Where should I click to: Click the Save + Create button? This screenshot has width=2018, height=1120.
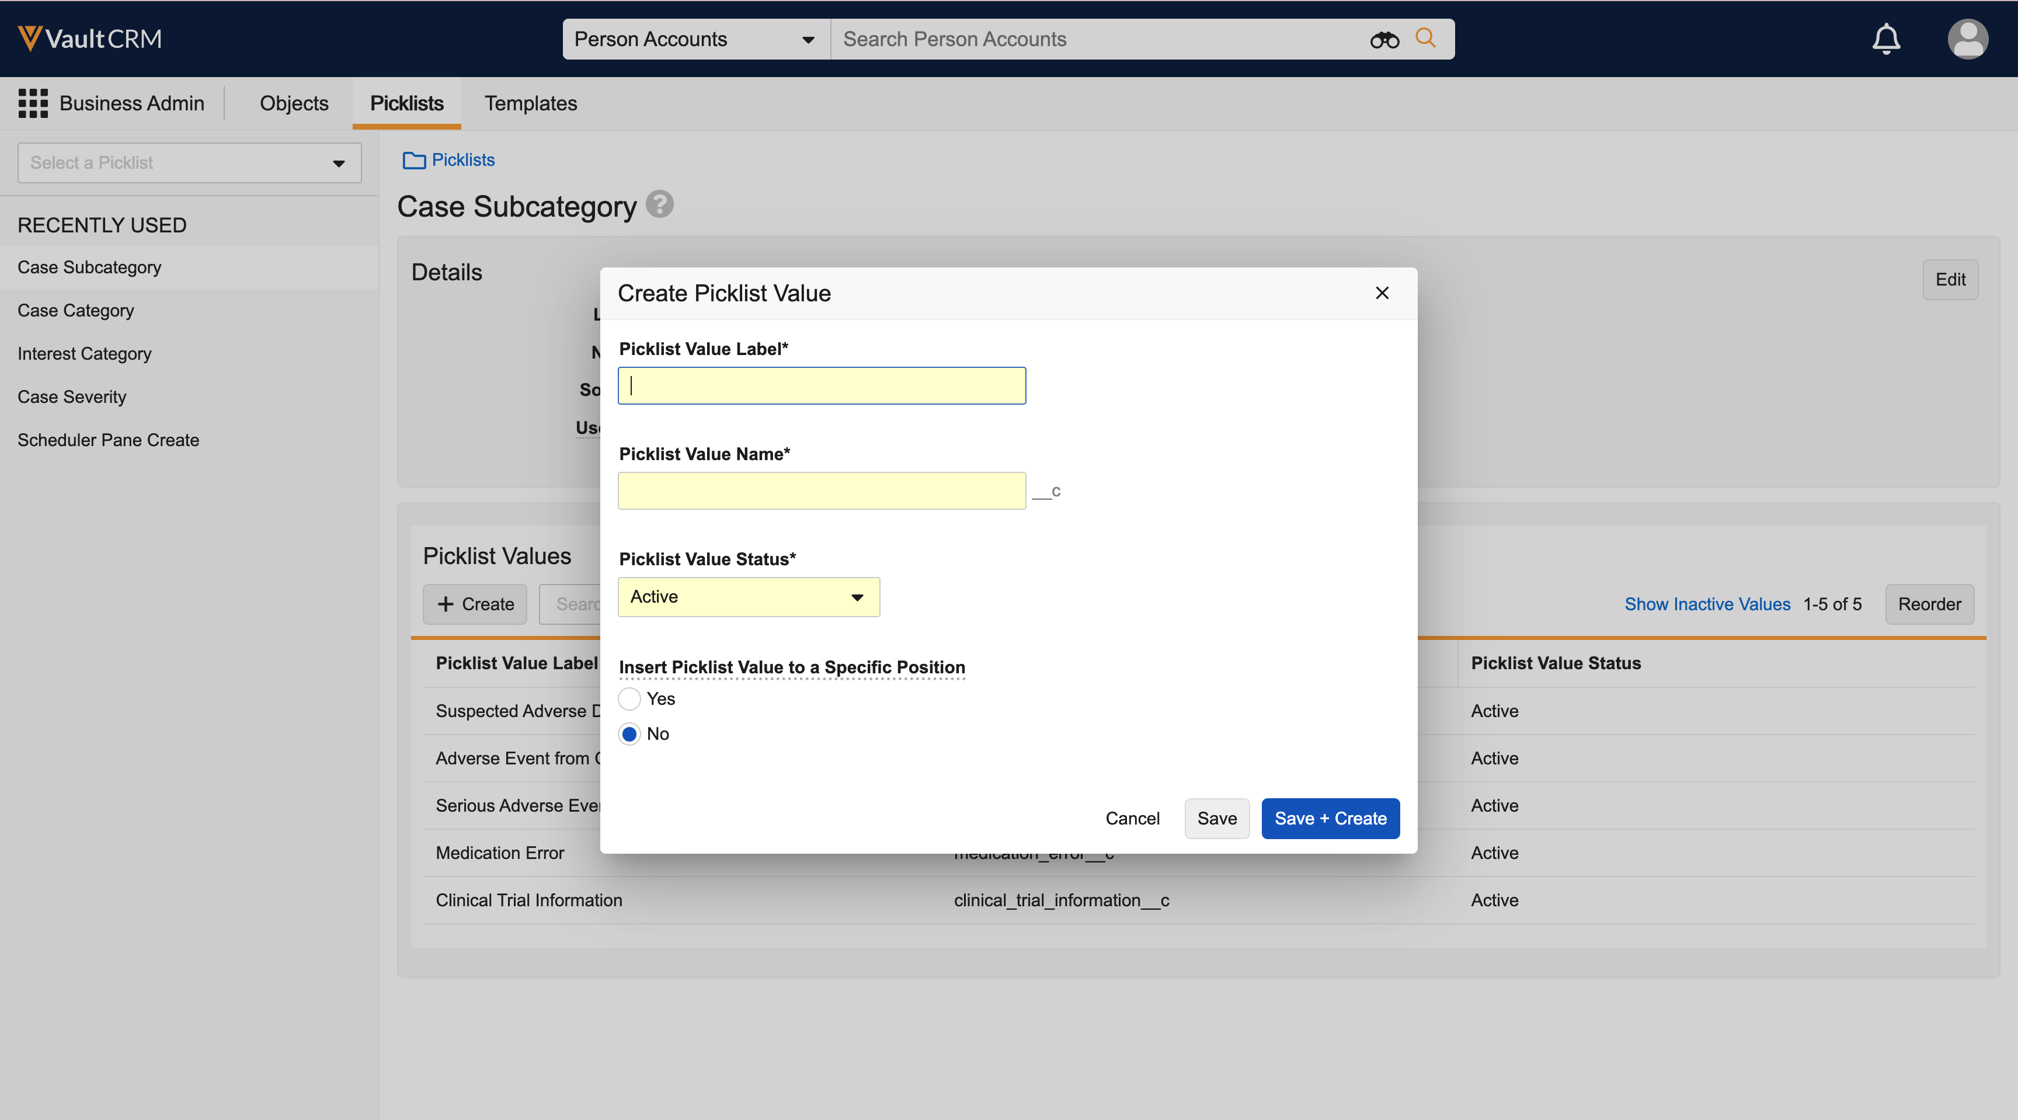pos(1330,819)
